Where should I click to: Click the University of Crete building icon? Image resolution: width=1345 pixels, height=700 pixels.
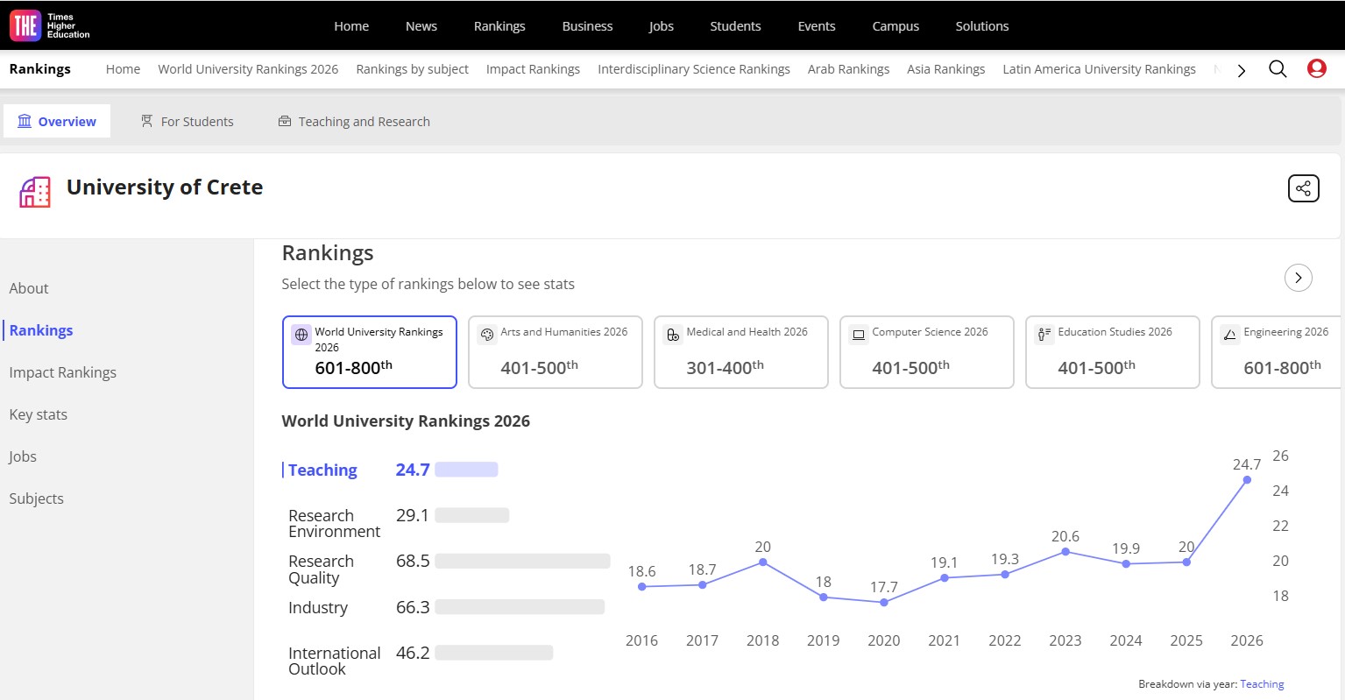pyautogui.click(x=35, y=192)
